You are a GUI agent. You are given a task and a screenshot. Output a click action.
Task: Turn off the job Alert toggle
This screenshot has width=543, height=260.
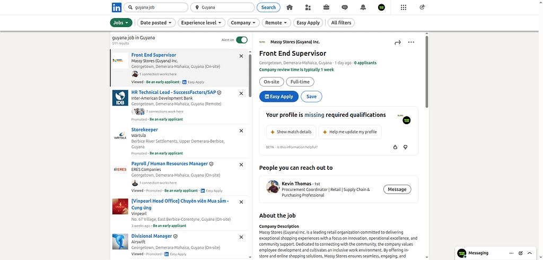point(242,40)
